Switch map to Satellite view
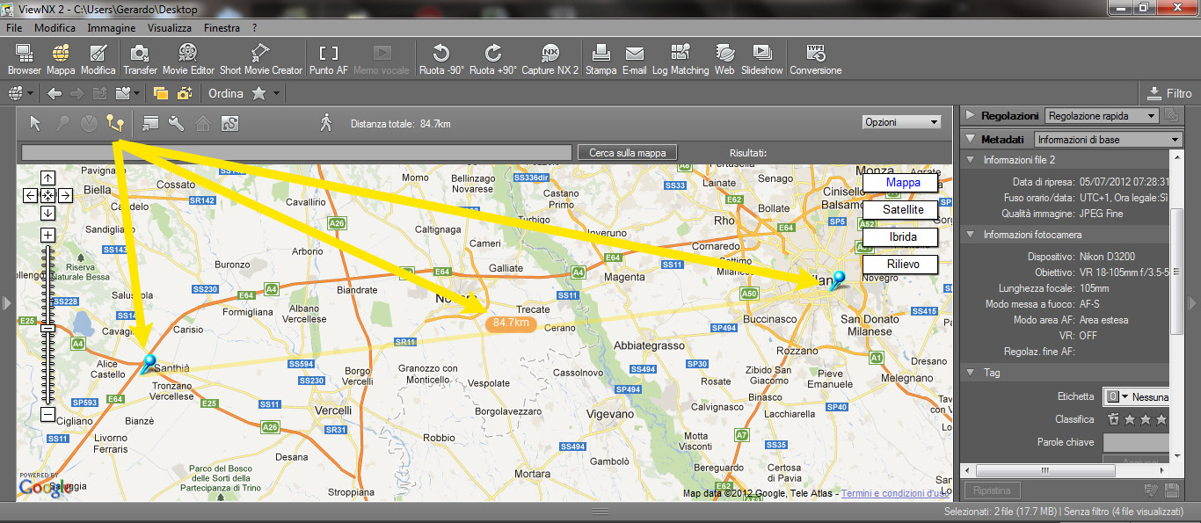Image resolution: width=1201 pixels, height=523 pixels. [899, 210]
